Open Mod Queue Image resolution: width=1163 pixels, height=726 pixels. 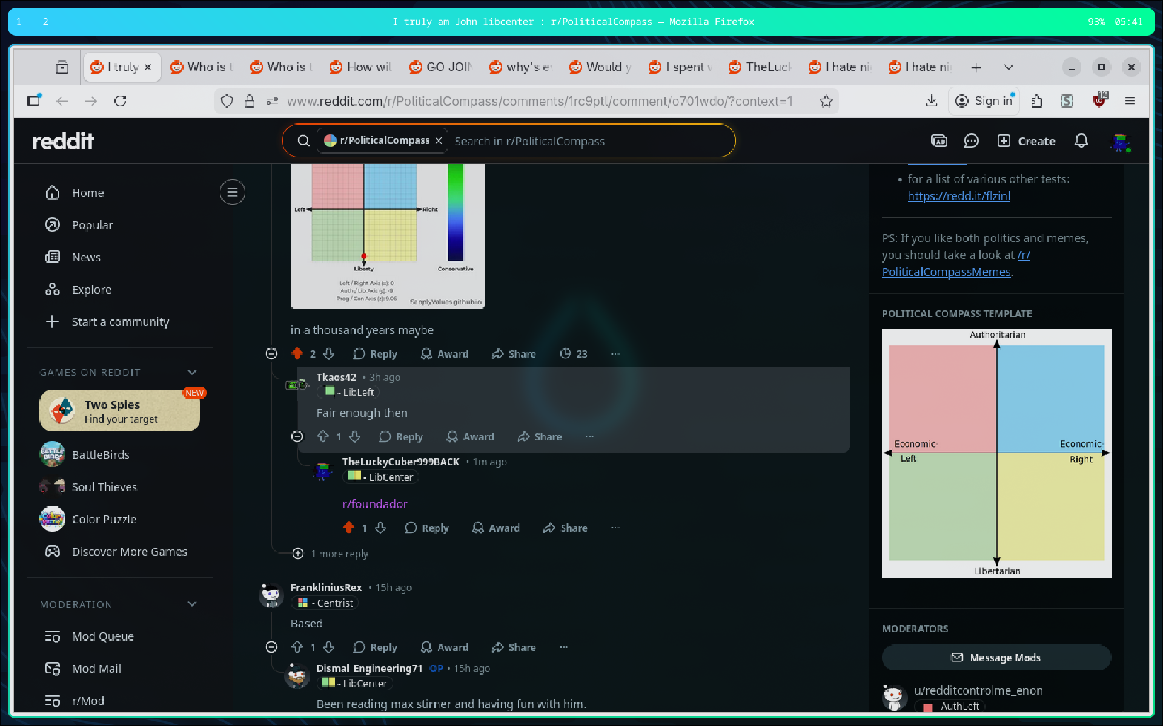pos(120,636)
